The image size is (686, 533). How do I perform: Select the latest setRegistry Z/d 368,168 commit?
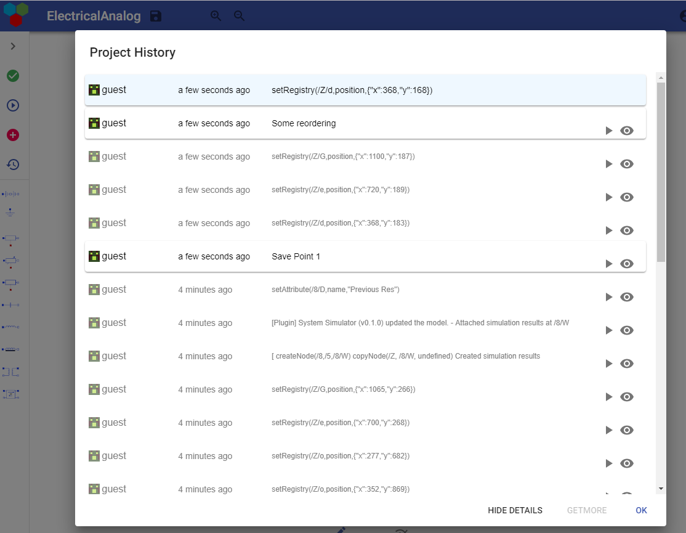tap(365, 90)
